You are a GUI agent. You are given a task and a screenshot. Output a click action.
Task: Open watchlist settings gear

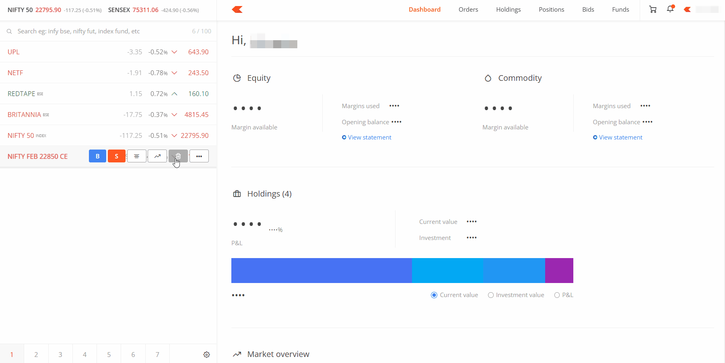(x=206, y=355)
